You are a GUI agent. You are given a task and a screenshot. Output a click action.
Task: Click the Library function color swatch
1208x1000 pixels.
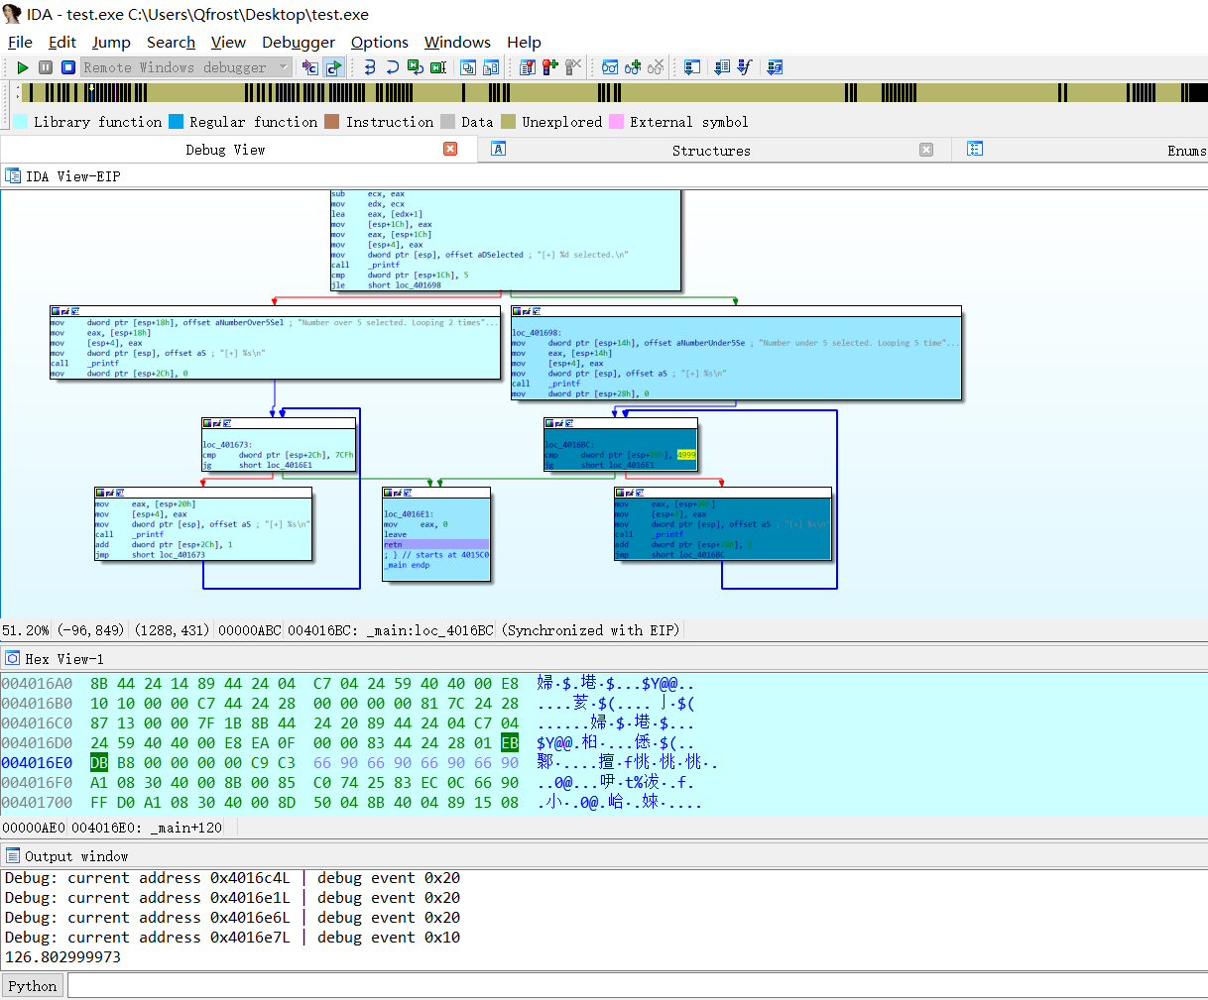click(x=20, y=121)
